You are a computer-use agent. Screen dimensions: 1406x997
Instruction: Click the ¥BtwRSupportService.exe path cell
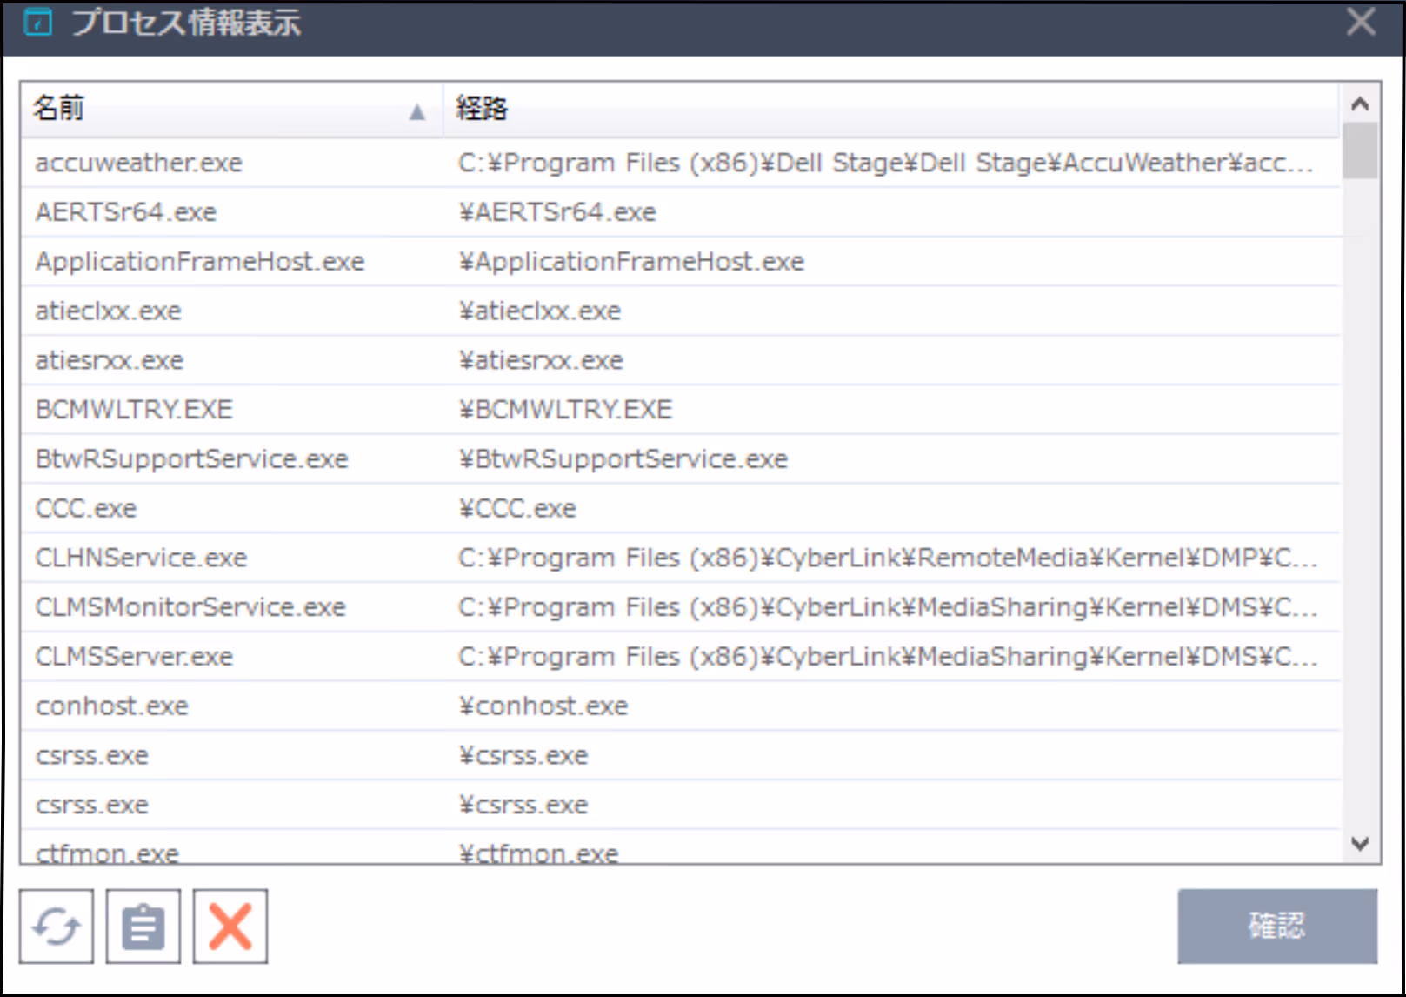tap(892, 459)
